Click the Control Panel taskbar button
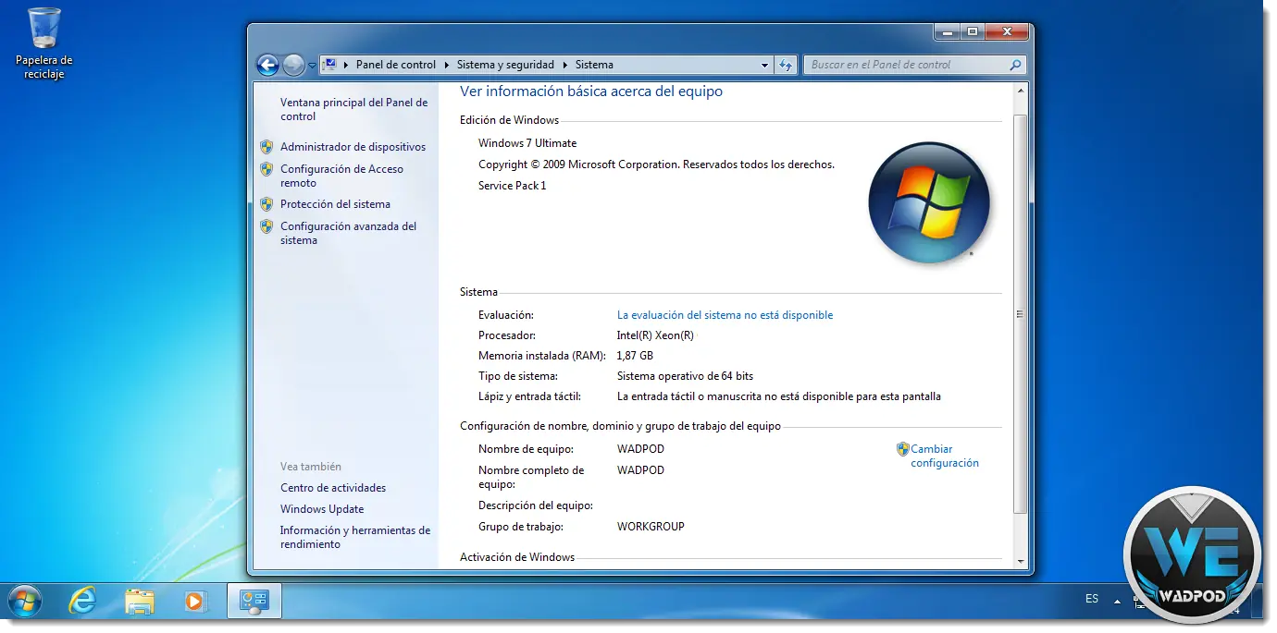1277x633 pixels. pyautogui.click(x=254, y=602)
